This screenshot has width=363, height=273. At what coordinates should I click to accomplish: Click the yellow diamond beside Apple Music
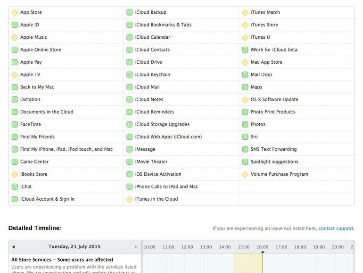coord(15,37)
